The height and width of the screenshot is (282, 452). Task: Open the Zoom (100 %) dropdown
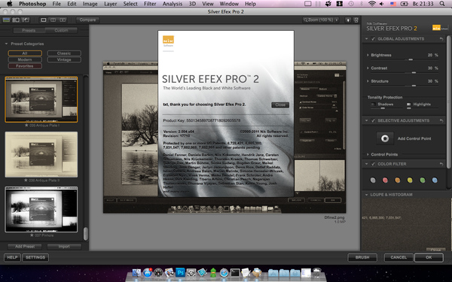(321, 20)
